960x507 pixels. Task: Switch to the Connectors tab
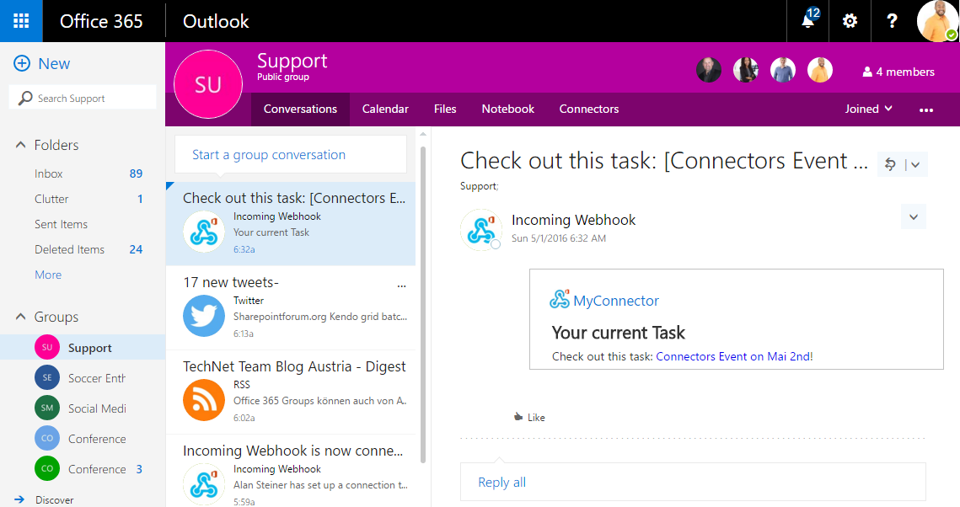pyautogui.click(x=589, y=109)
